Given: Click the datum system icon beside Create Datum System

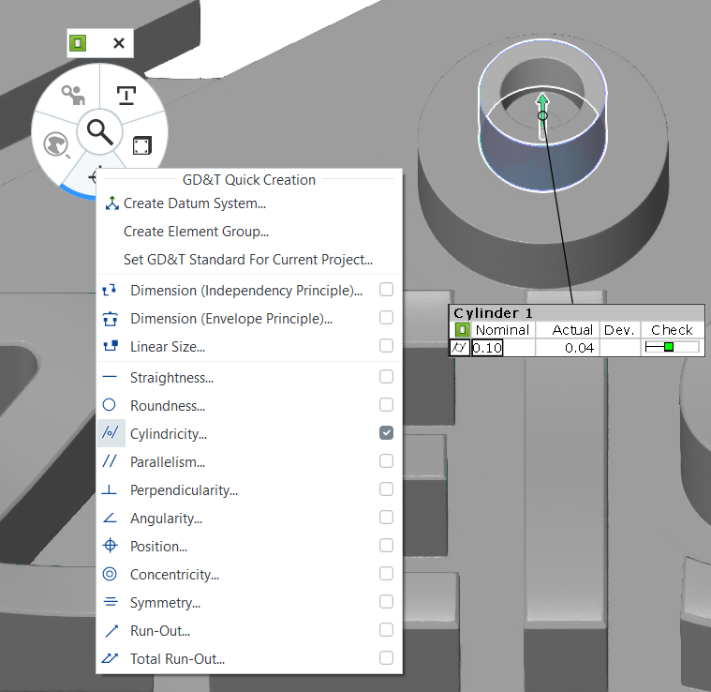Looking at the screenshot, I should coord(112,203).
